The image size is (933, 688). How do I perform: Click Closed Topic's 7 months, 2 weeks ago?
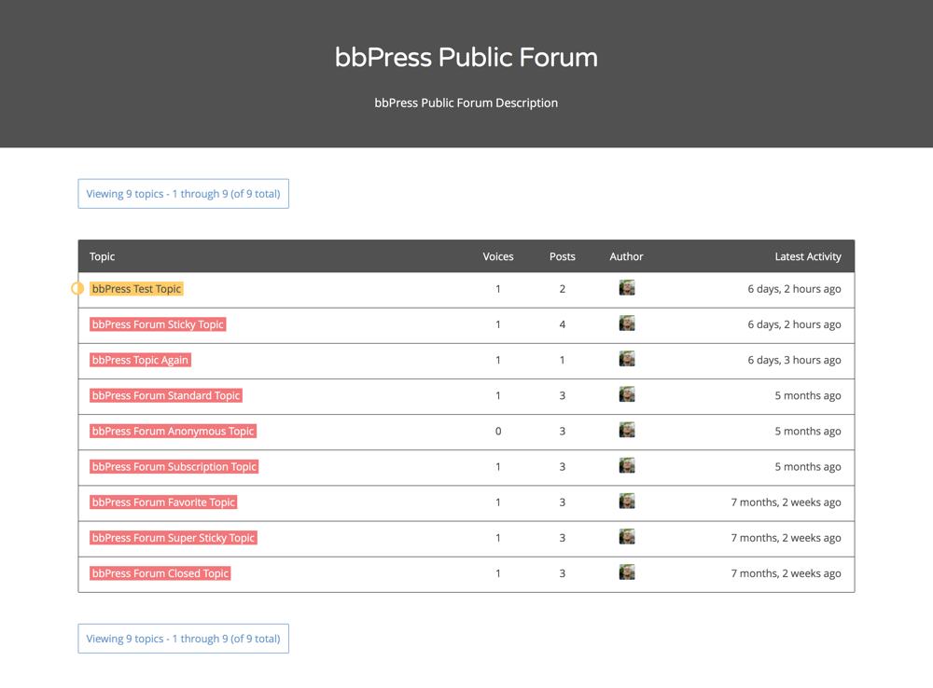(786, 574)
